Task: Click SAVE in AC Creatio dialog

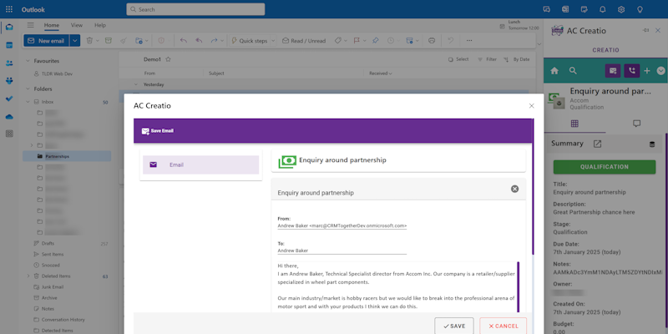Action: tap(454, 326)
